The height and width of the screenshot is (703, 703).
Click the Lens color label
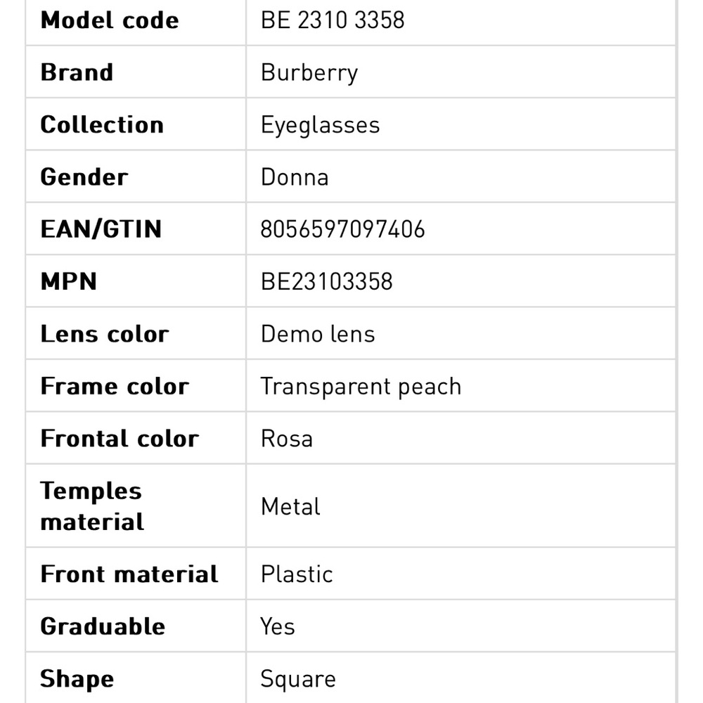click(105, 334)
